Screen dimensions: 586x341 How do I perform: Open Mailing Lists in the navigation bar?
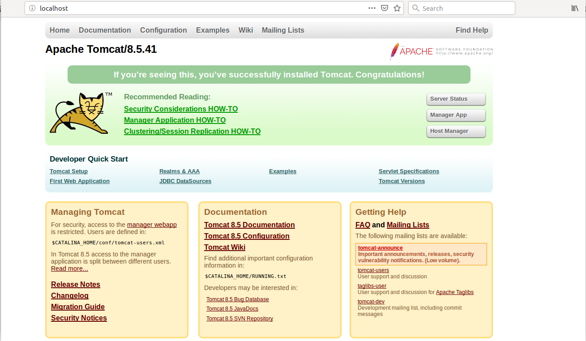point(283,30)
